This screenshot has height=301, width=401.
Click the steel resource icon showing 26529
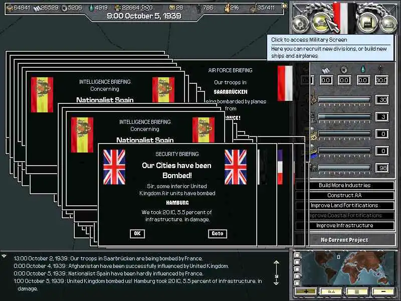37,8
